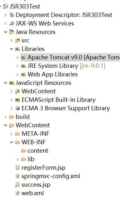Click the success.jsp file icon
The height and width of the screenshot is (197, 120).
click(18, 184)
